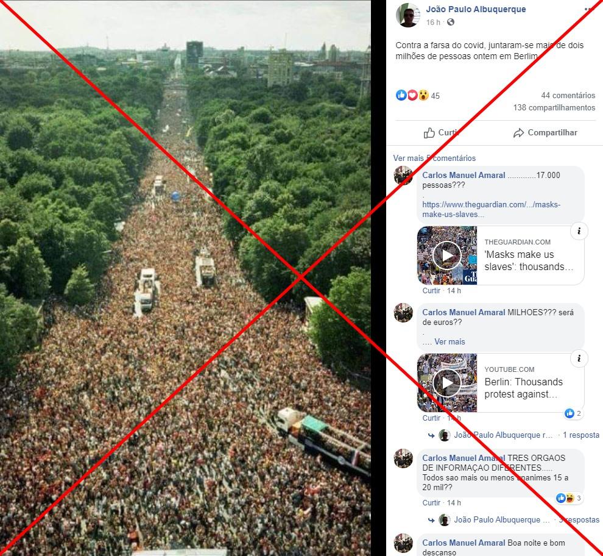Click the public globe icon next to 16 h
603x556 pixels.
pos(450,23)
